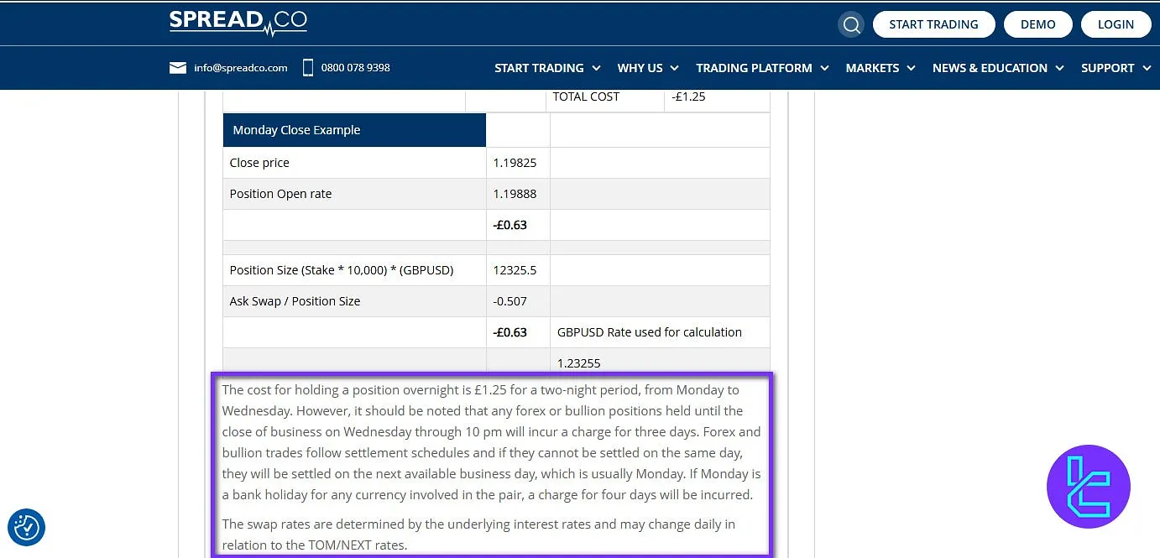The height and width of the screenshot is (558, 1160).
Task: Expand the WHY US dropdown chevron
Action: 675,68
